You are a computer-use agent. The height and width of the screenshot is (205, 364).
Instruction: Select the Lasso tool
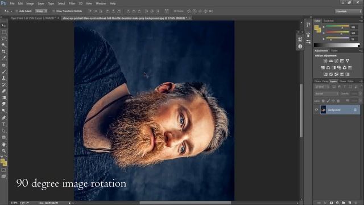[3, 38]
